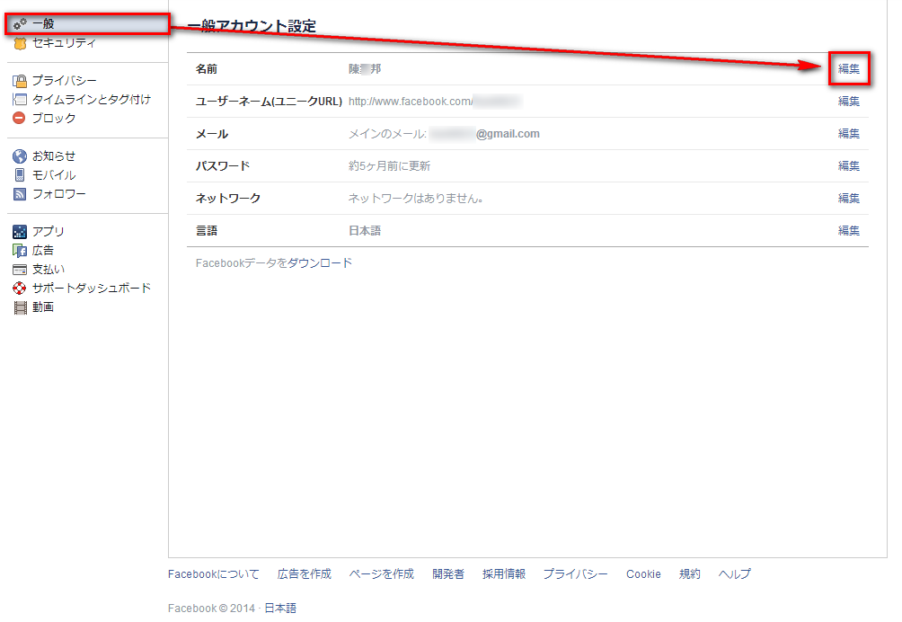Open ヘルプ footer link
902x622 pixels.
(x=735, y=573)
